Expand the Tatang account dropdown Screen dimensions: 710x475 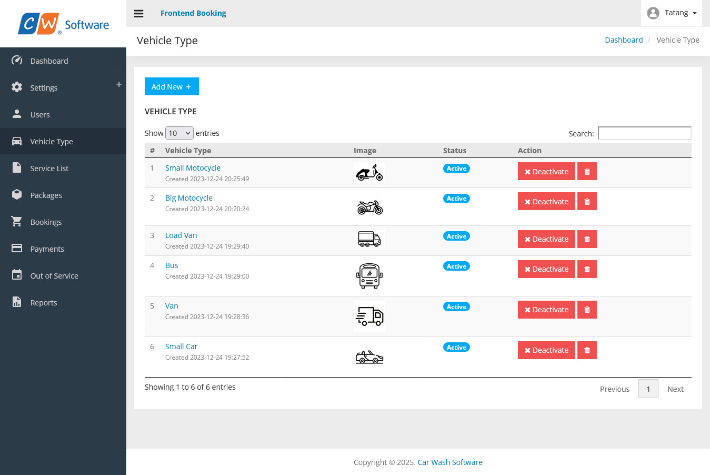(672, 12)
